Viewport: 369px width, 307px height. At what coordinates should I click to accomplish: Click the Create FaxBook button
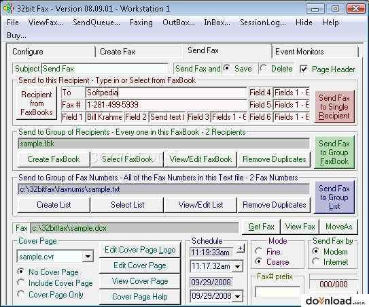click(54, 159)
